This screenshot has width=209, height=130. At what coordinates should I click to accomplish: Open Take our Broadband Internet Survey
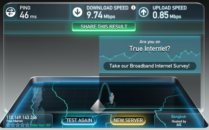click(x=150, y=66)
